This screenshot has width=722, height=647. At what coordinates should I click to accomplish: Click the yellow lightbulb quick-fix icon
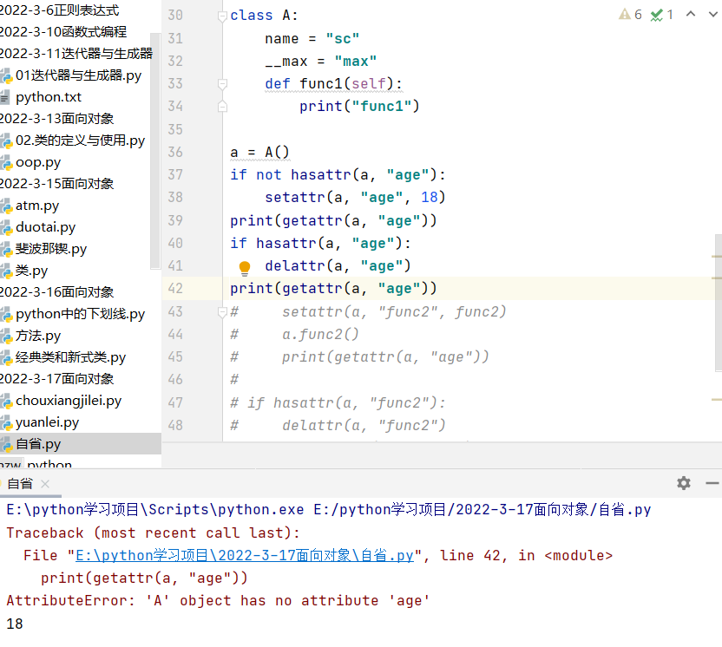(245, 267)
